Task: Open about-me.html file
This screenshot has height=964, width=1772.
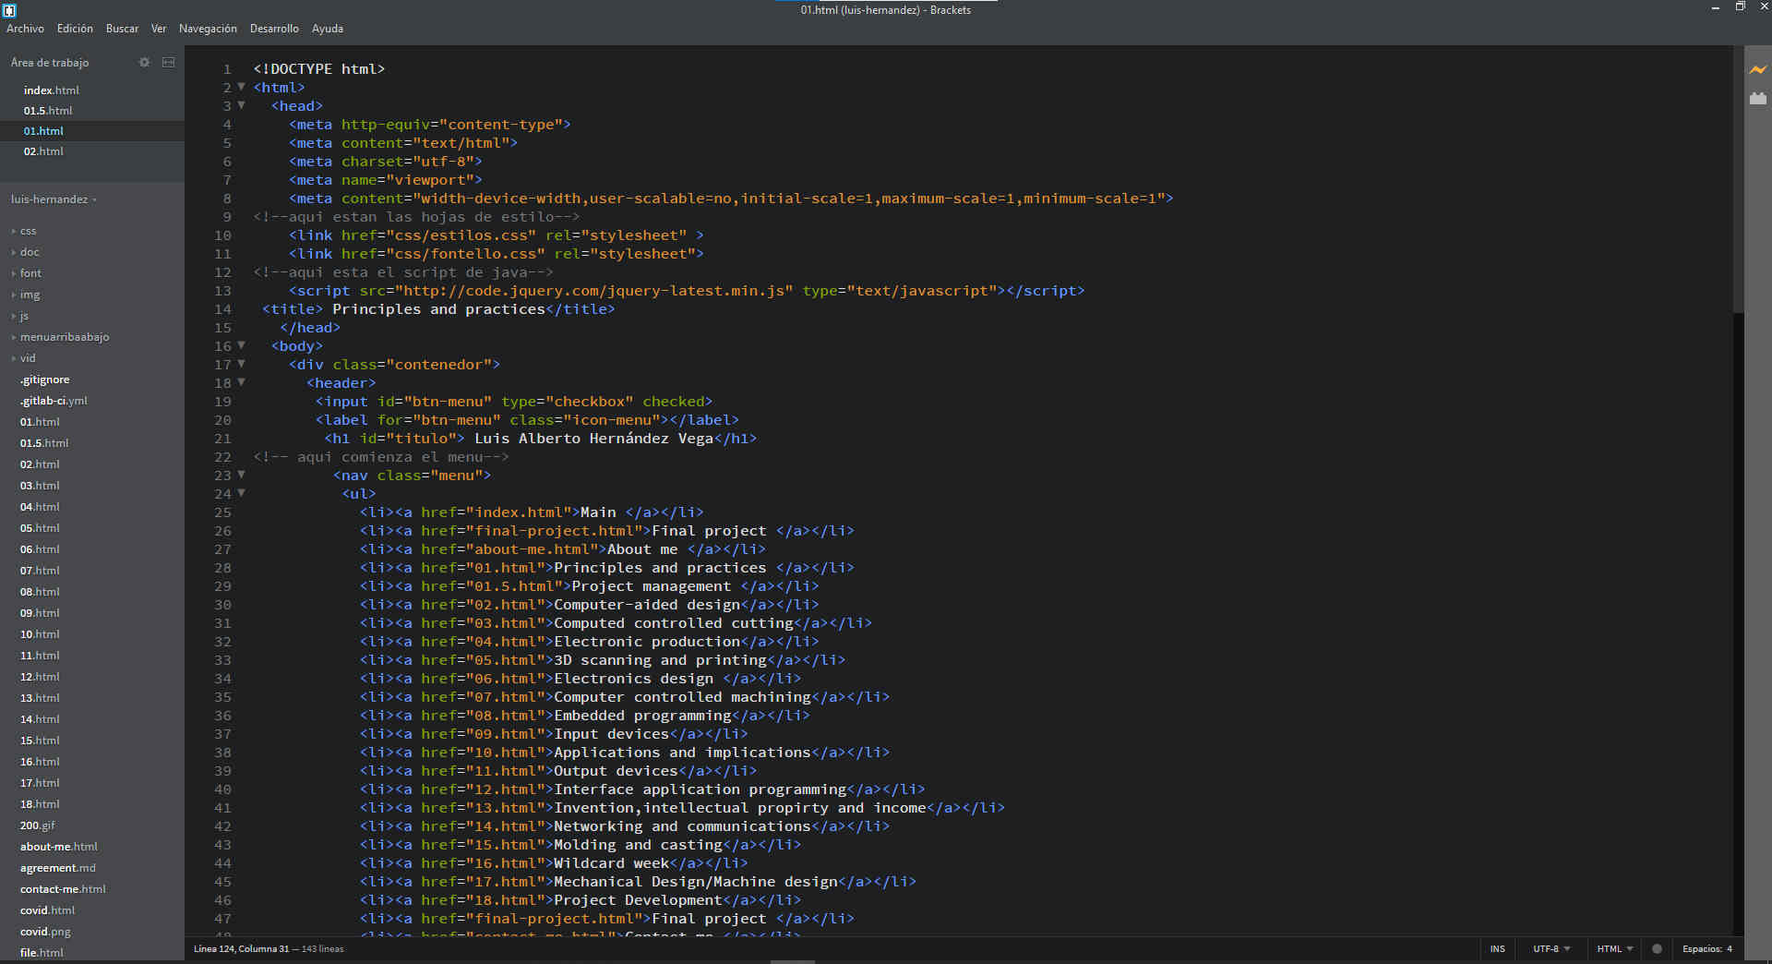Action: (x=59, y=847)
